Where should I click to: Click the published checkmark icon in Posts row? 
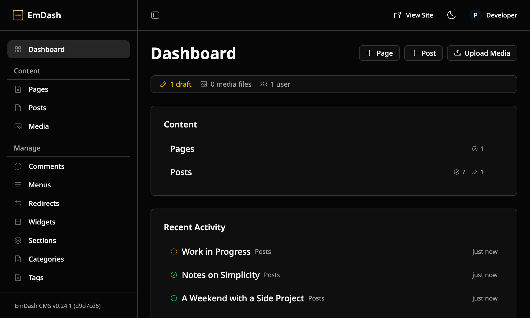456,172
